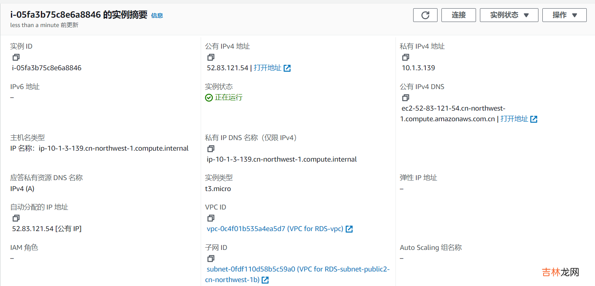Copy the private IP DNS name
The height and width of the screenshot is (286, 595).
pyautogui.click(x=211, y=149)
